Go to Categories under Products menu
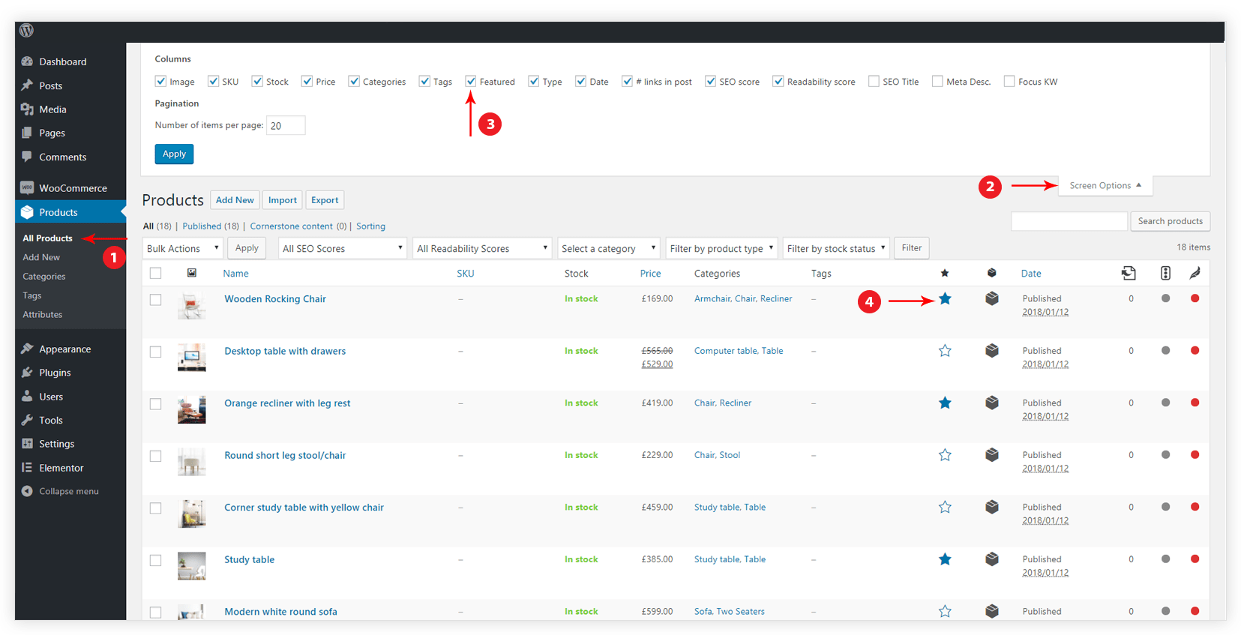The height and width of the screenshot is (635, 1241). point(44,277)
